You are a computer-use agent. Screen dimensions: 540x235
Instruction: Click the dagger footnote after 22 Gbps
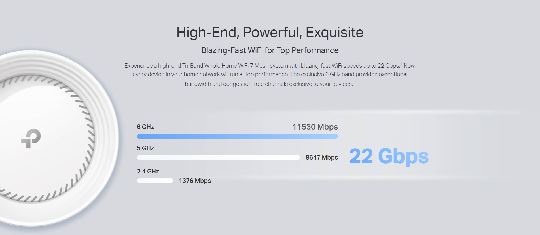[401, 64]
